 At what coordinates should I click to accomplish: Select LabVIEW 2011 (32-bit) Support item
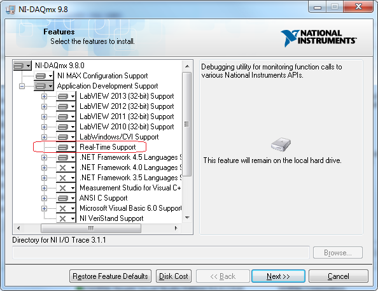(127, 117)
